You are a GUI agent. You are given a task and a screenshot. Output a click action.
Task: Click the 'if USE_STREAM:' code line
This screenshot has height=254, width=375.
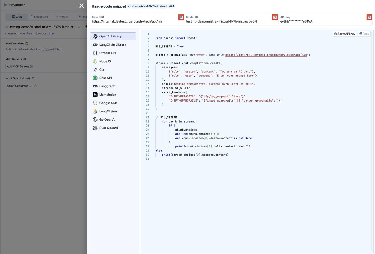click(x=167, y=117)
